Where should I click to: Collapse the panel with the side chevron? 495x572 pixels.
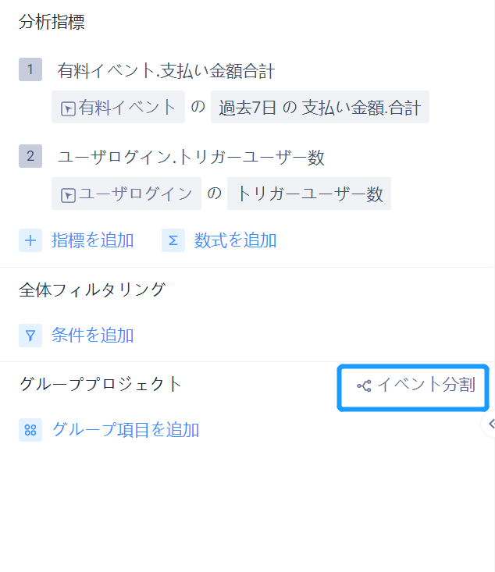[490, 424]
